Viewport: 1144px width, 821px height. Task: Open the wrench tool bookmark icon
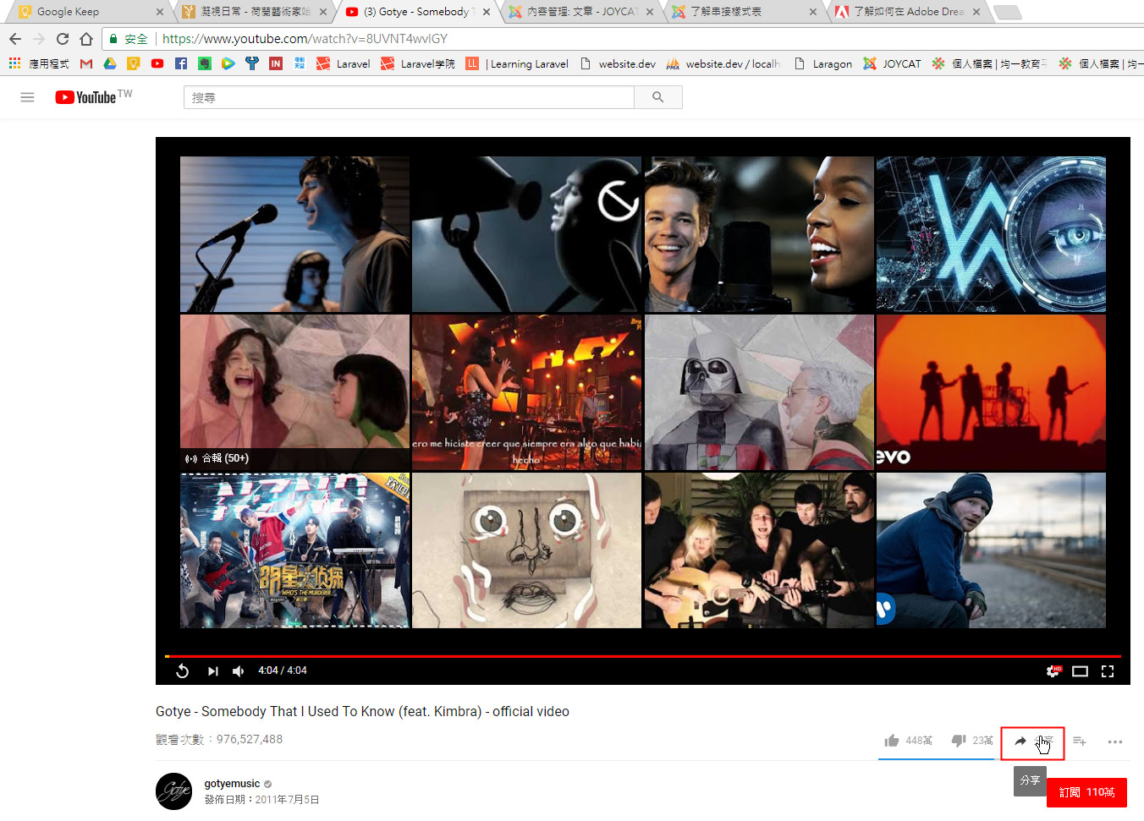point(252,63)
